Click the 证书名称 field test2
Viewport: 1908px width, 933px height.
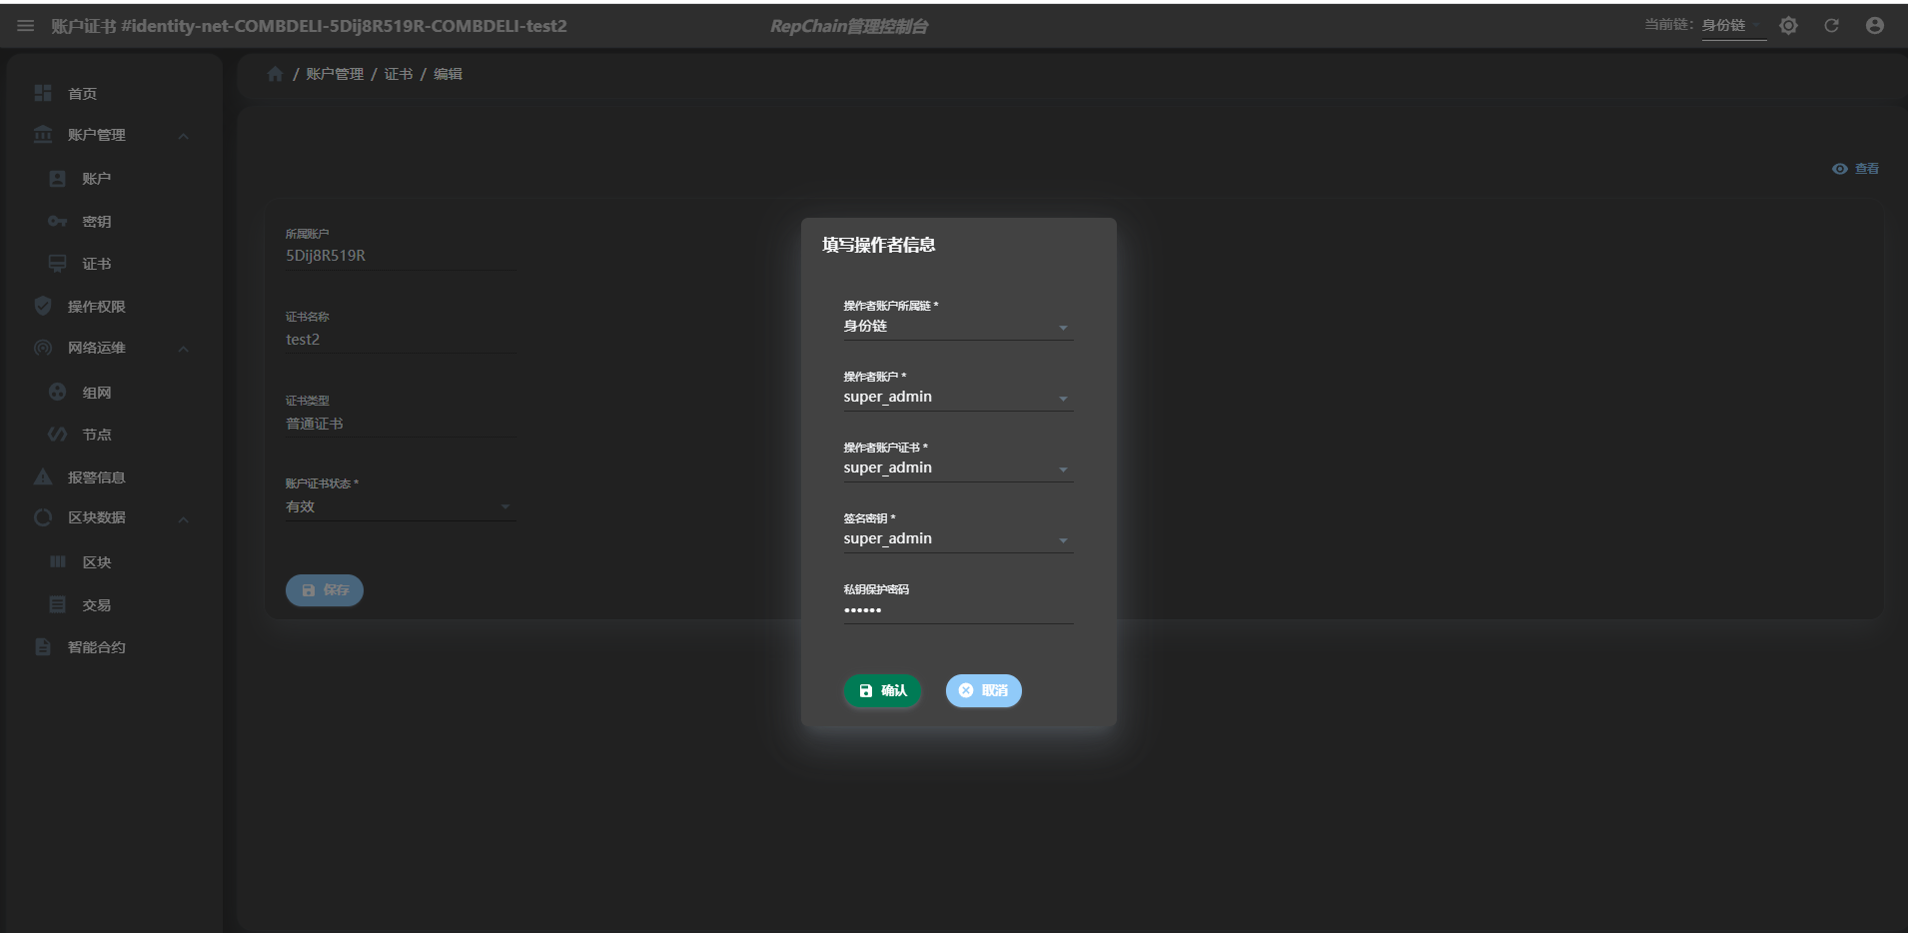[400, 340]
